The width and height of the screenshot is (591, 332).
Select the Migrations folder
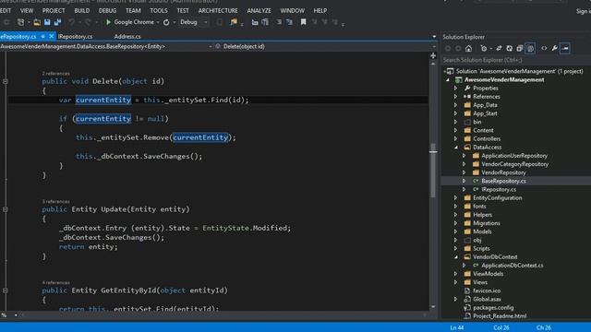pos(487,223)
